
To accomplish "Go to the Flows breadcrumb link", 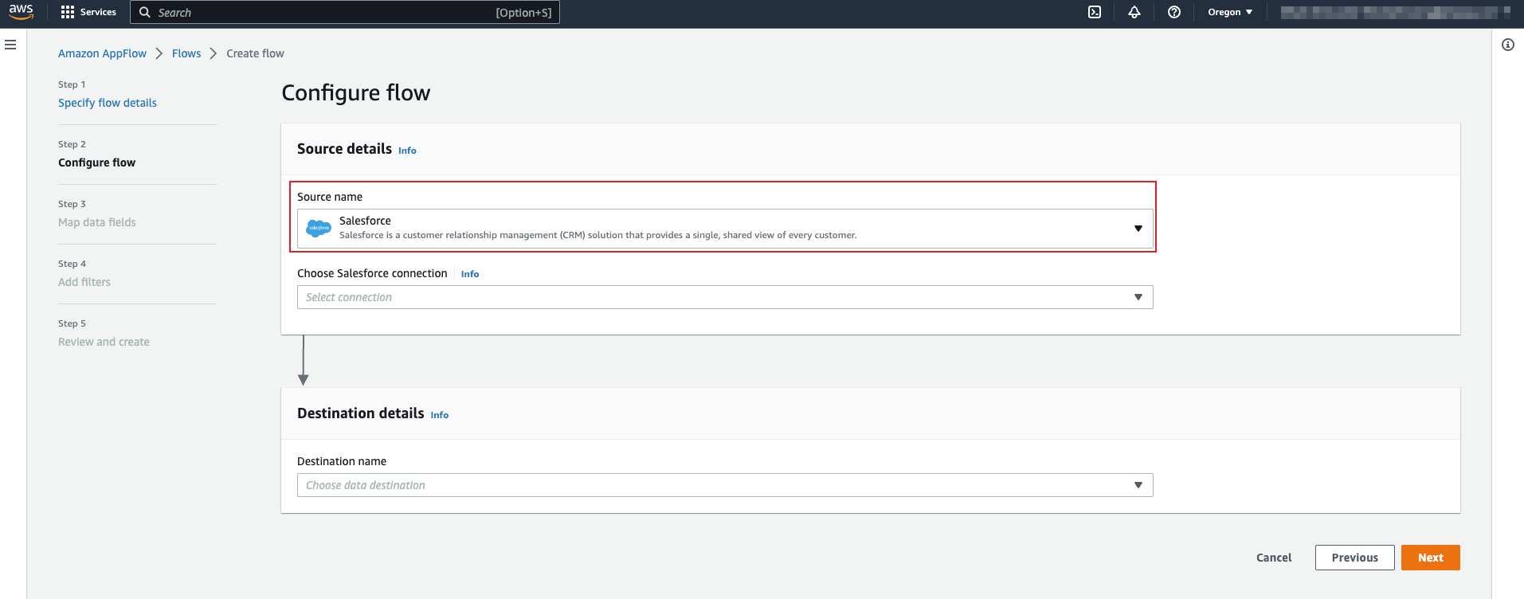I will coord(186,53).
